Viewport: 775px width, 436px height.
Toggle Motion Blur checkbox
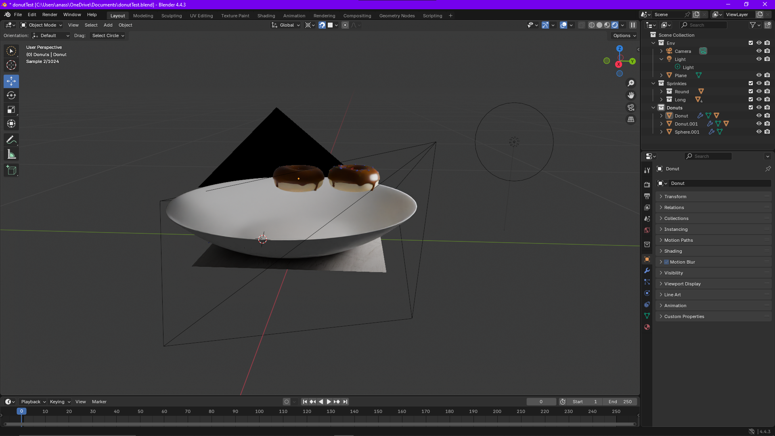pos(666,262)
